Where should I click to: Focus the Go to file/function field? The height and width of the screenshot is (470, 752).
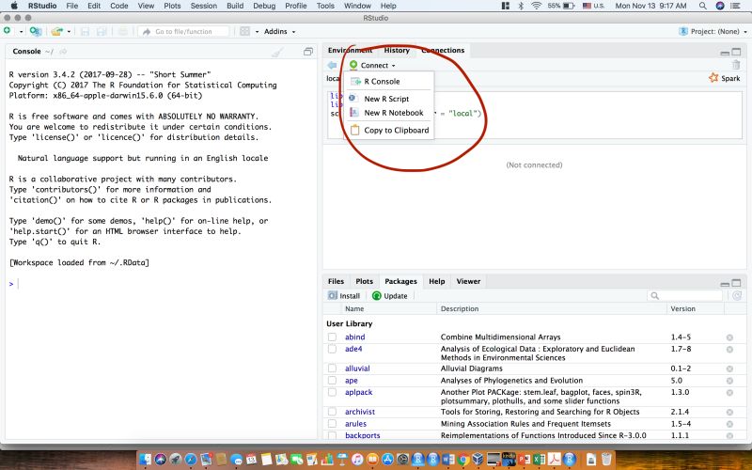pos(183,32)
